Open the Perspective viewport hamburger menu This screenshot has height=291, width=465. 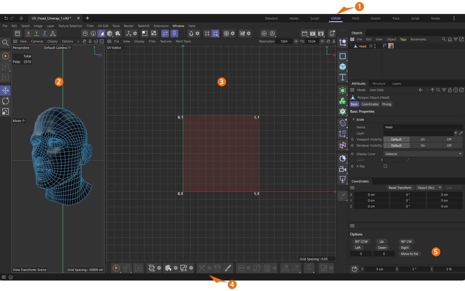coord(15,41)
